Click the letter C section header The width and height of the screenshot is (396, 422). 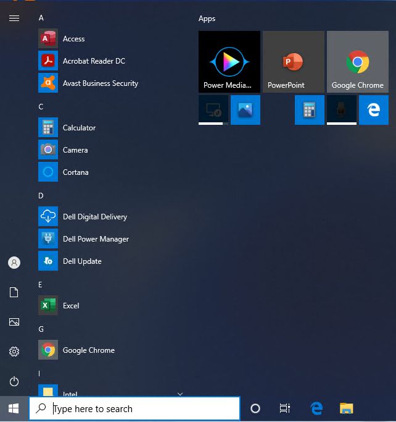tap(41, 107)
